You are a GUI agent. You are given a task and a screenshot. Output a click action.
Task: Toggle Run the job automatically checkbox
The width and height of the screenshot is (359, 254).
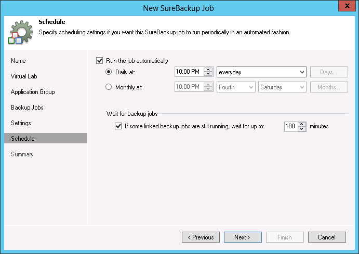pyautogui.click(x=100, y=61)
